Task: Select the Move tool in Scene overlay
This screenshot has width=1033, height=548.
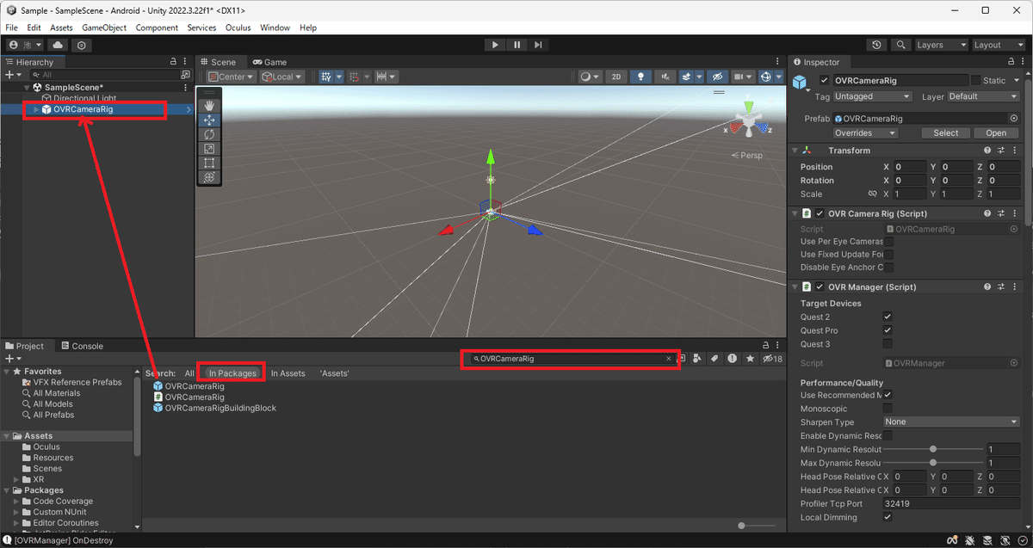Action: click(209, 120)
